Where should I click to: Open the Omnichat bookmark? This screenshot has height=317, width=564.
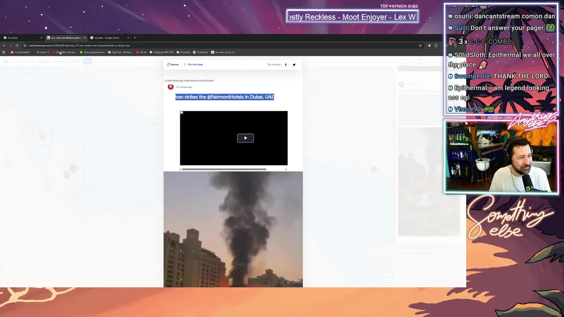183,52
